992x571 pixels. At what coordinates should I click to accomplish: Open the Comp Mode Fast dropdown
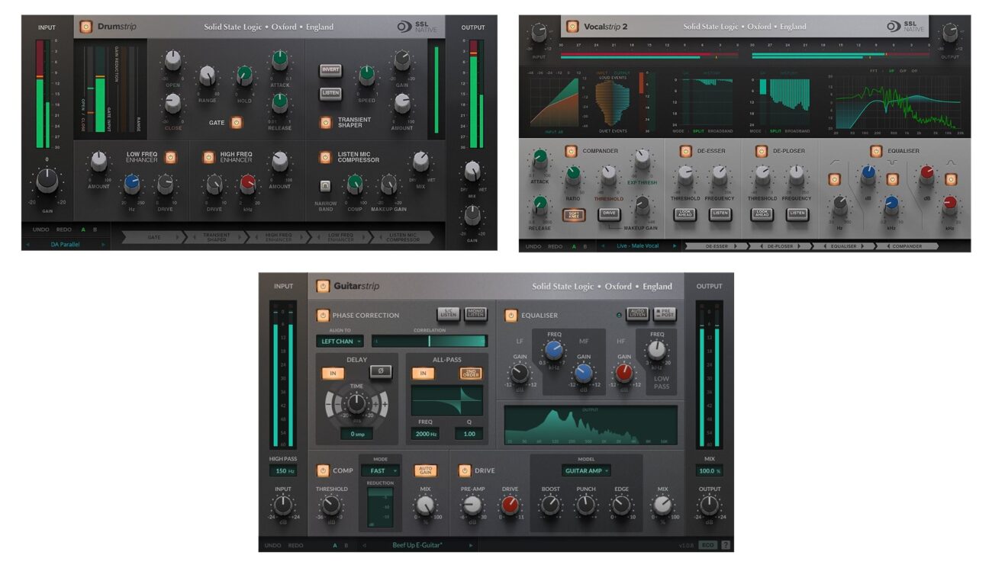click(x=381, y=470)
